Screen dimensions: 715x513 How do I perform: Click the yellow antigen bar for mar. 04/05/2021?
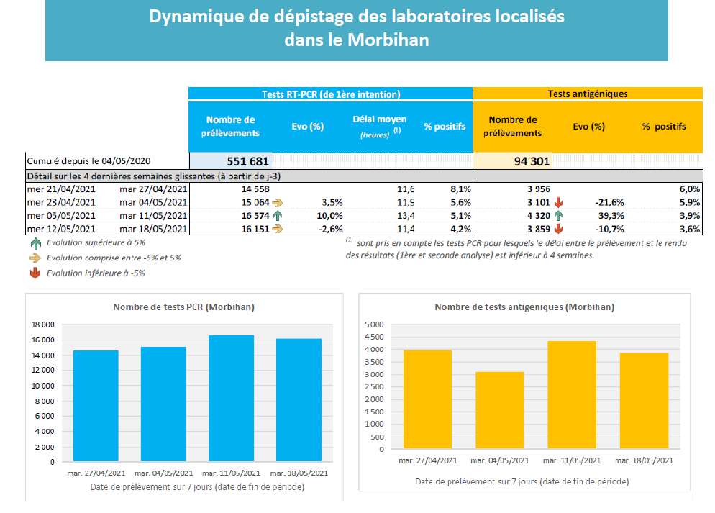pyautogui.click(x=499, y=410)
